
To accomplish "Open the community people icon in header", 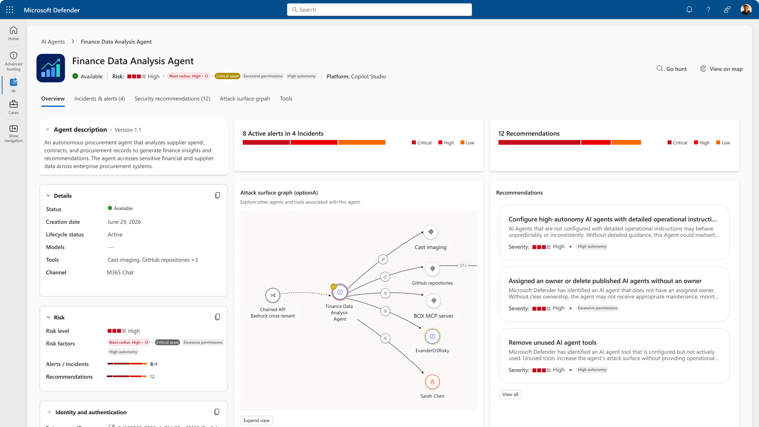I will (x=727, y=9).
